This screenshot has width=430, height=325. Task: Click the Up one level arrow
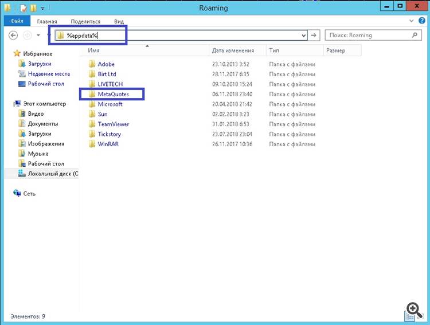tap(49, 35)
